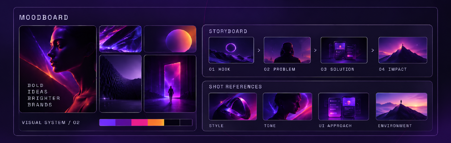Select the magenta pink color swatch
The image size is (451, 143).
(x=140, y=122)
